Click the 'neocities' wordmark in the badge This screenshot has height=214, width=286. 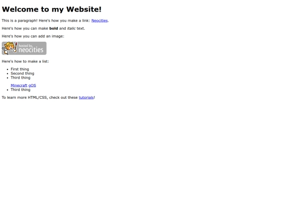[31, 50]
